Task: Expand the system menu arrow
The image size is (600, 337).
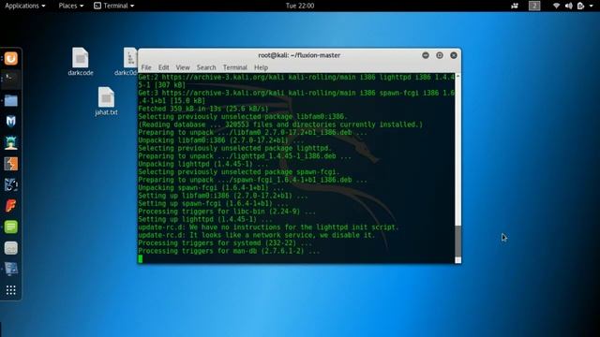Action: coord(592,7)
